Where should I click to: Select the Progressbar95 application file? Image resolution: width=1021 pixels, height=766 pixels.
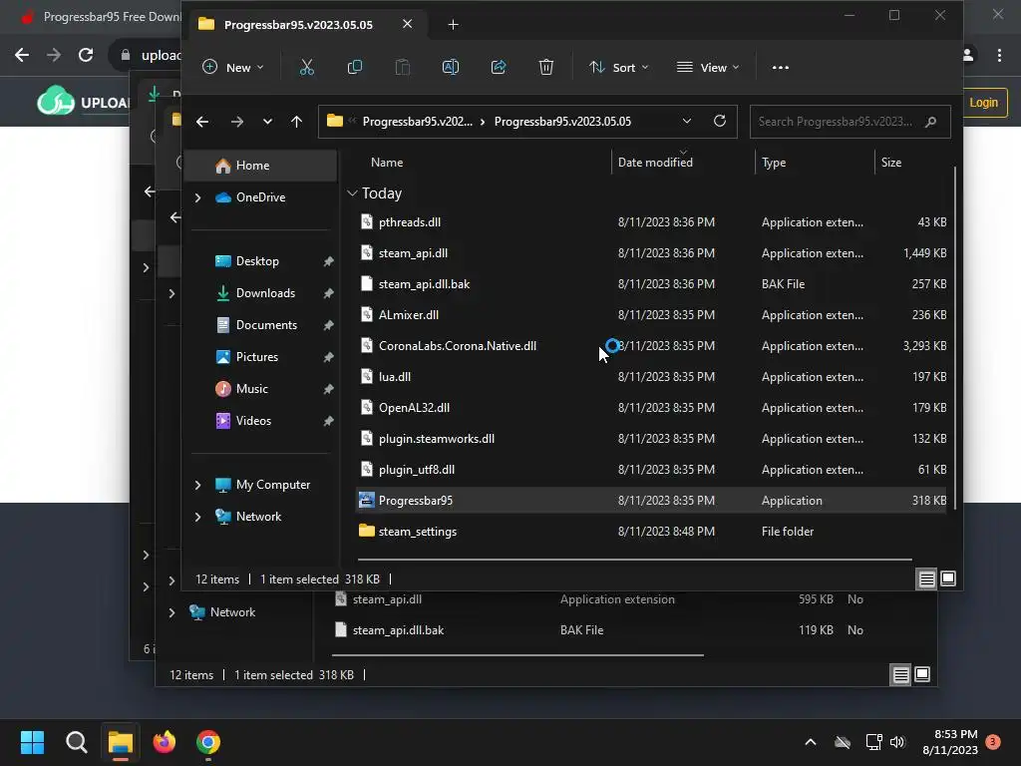coord(650,501)
